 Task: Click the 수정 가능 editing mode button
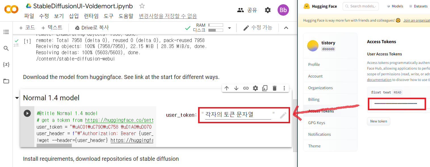tap(258, 28)
